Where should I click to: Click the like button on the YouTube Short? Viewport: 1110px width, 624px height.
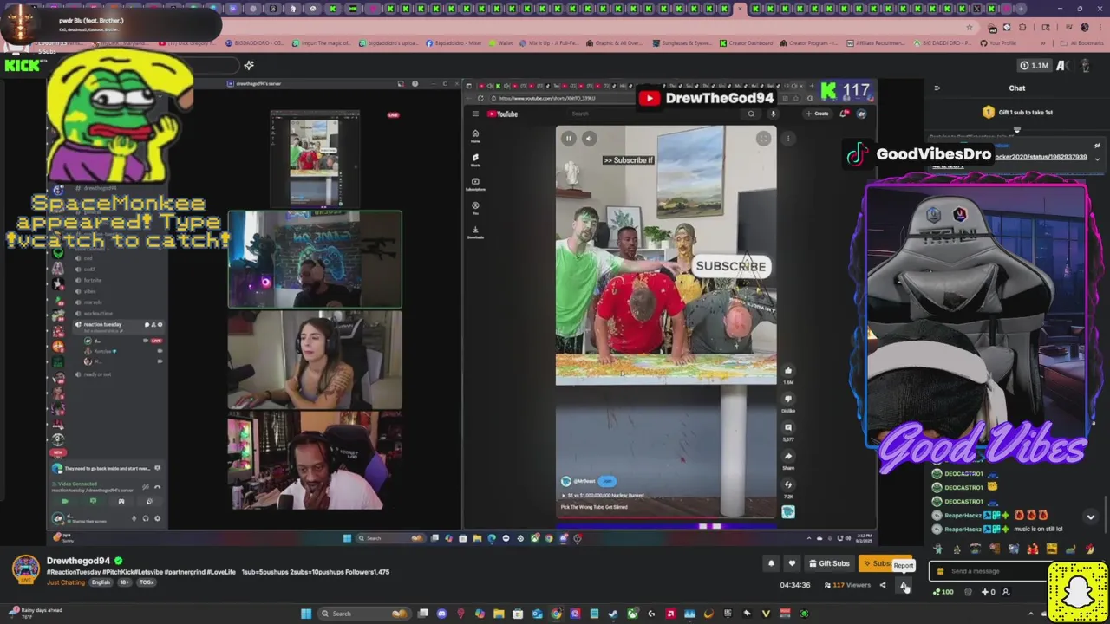click(x=788, y=370)
